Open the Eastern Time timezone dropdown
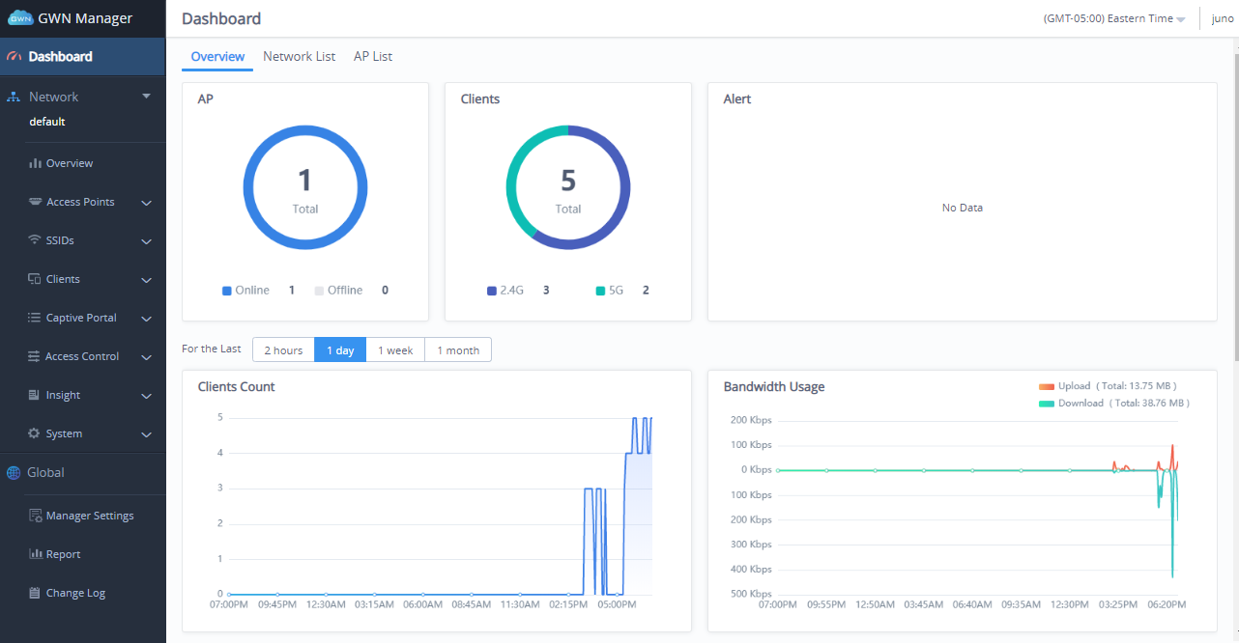The image size is (1239, 643). [x=1114, y=19]
